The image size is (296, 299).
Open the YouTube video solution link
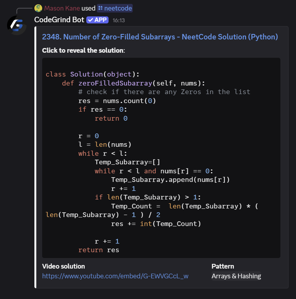pos(115,276)
